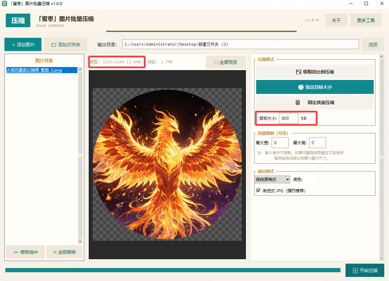Maximize the window
The height and width of the screenshot is (281, 389).
click(x=366, y=3)
